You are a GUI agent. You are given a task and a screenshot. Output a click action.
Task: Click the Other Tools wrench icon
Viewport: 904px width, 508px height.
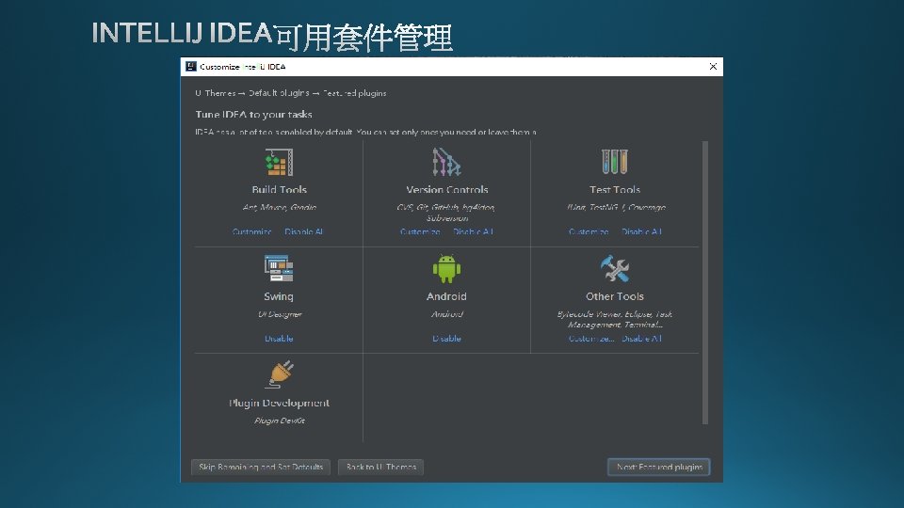point(615,268)
